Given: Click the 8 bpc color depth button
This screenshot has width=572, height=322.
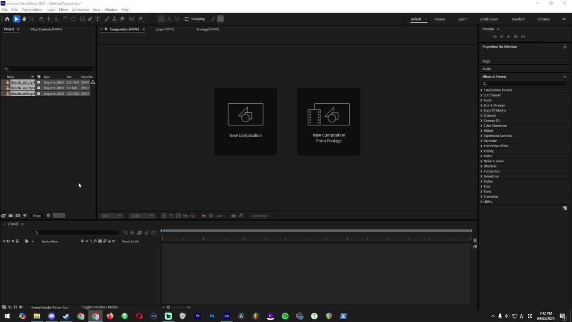Looking at the screenshot, I should [x=37, y=216].
